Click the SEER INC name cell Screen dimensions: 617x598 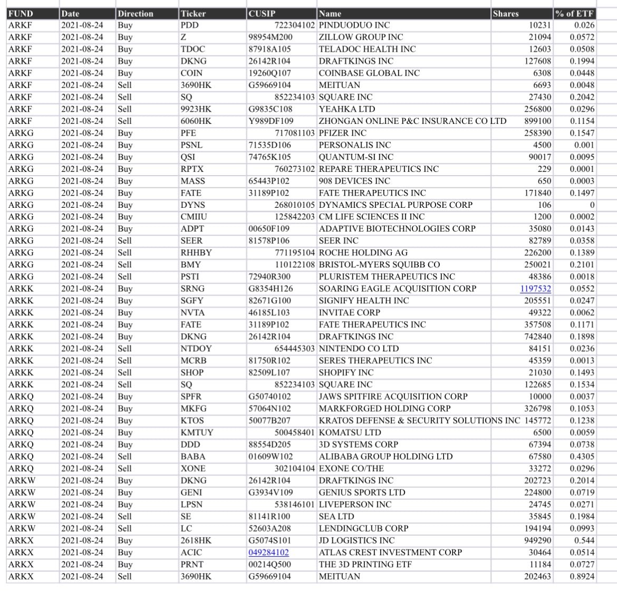pyautogui.click(x=404, y=241)
